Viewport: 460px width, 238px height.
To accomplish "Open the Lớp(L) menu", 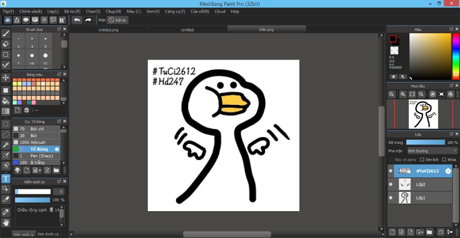I will 53,11.
